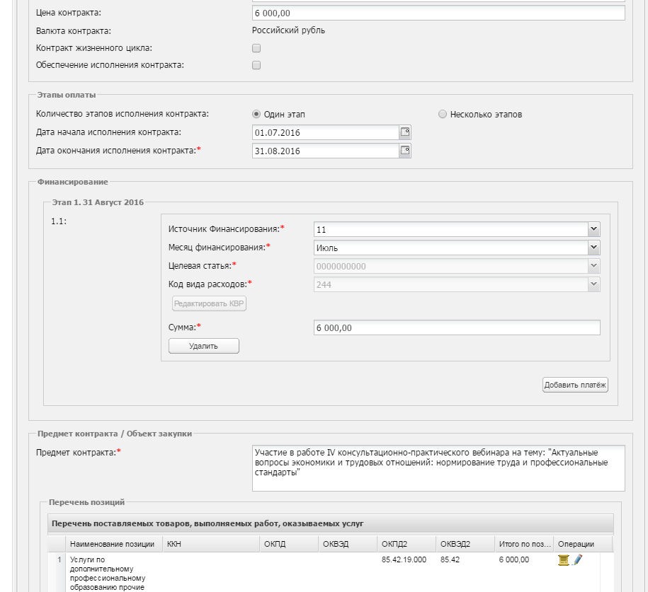Open Месяц финансирования dropdown
648x592 pixels.
(x=593, y=248)
